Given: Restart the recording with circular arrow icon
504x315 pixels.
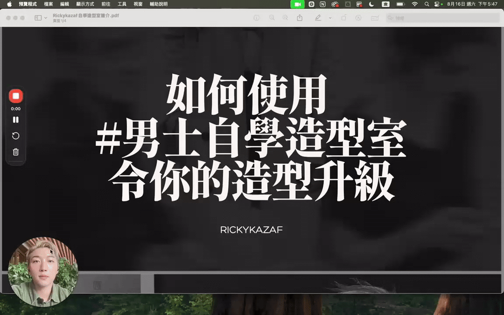Looking at the screenshot, I should tap(16, 136).
